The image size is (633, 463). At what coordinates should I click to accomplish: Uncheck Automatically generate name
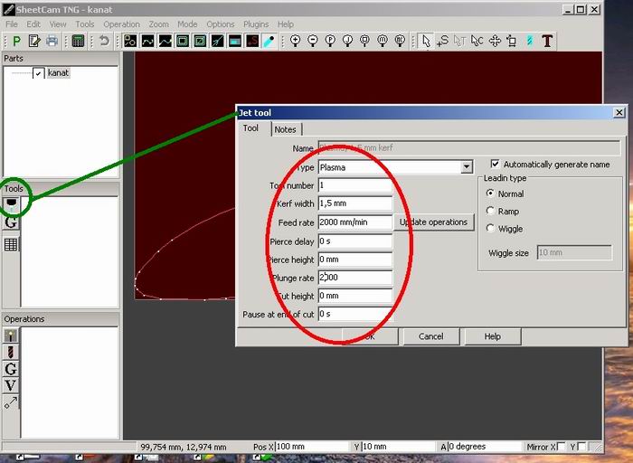(x=495, y=164)
